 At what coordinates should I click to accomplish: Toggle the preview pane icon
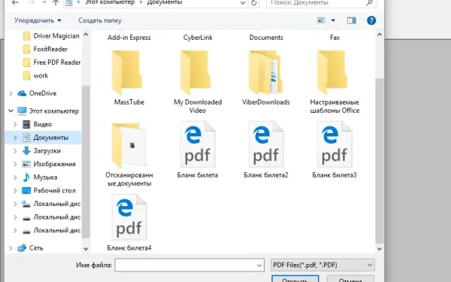[x=352, y=20]
